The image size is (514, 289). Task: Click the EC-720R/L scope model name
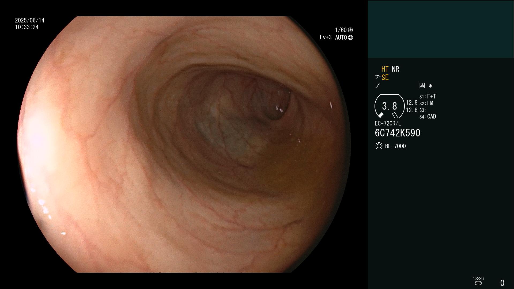click(x=388, y=123)
